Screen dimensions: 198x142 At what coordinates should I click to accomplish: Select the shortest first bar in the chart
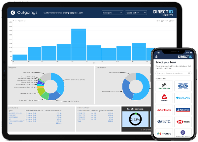20,57
